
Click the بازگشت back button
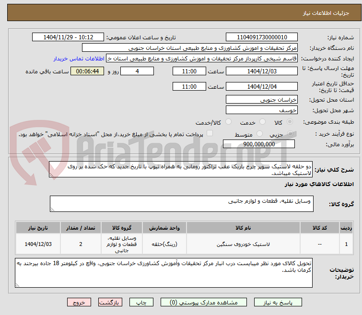pyautogui.click(x=110, y=303)
